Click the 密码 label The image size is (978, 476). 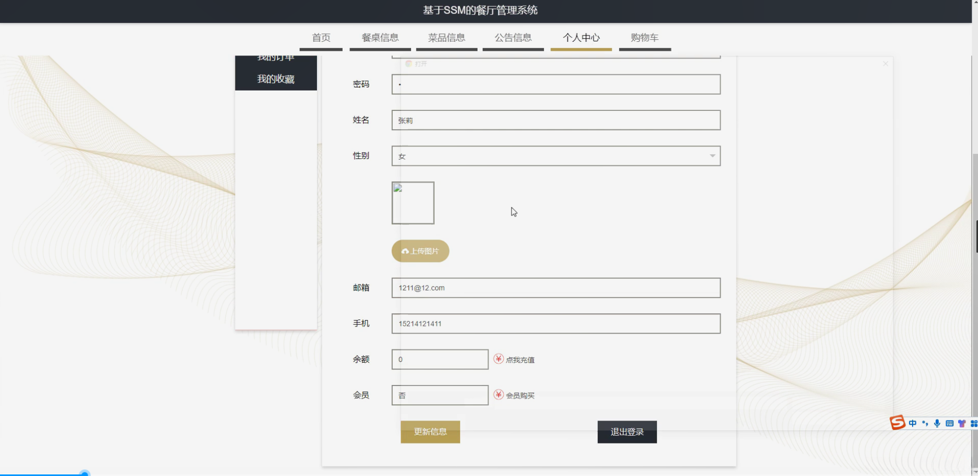[361, 84]
